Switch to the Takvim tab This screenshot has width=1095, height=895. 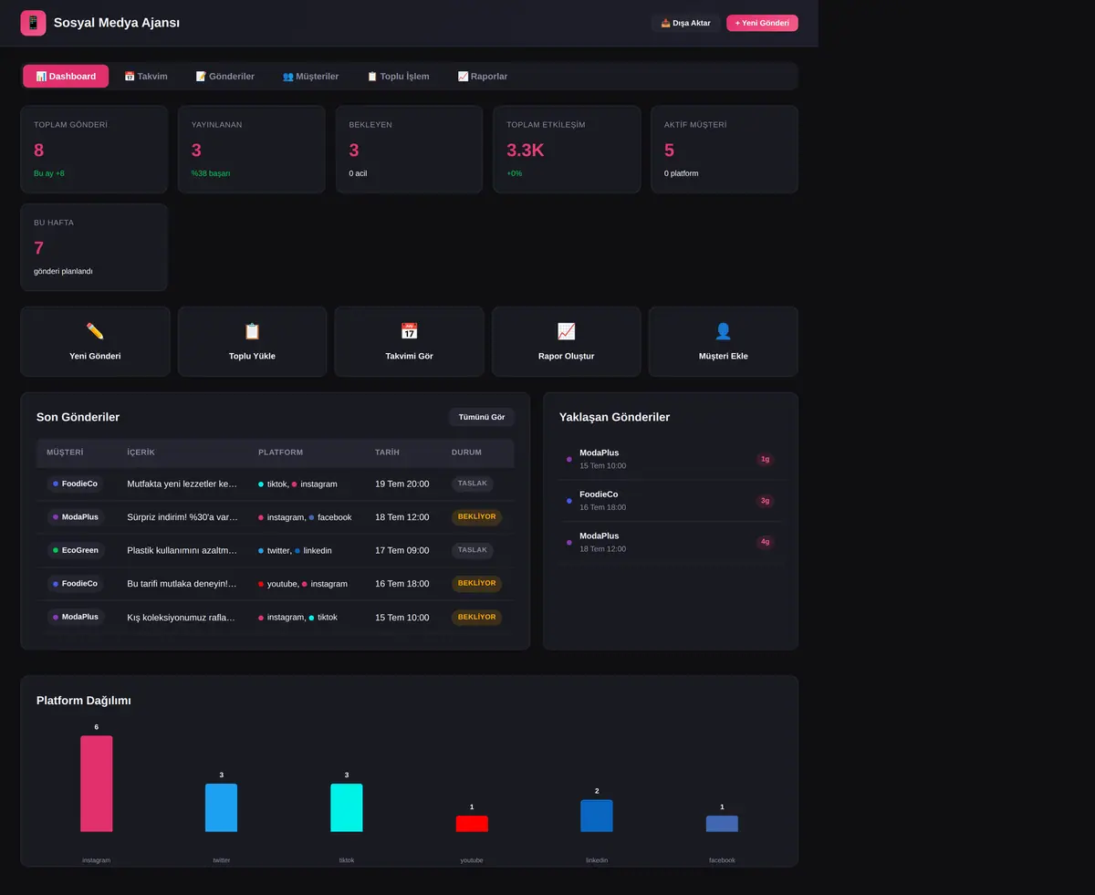pos(146,77)
